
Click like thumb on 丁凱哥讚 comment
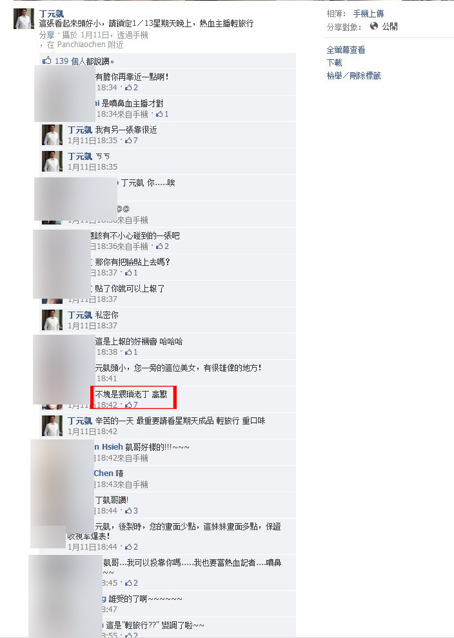pyautogui.click(x=128, y=511)
